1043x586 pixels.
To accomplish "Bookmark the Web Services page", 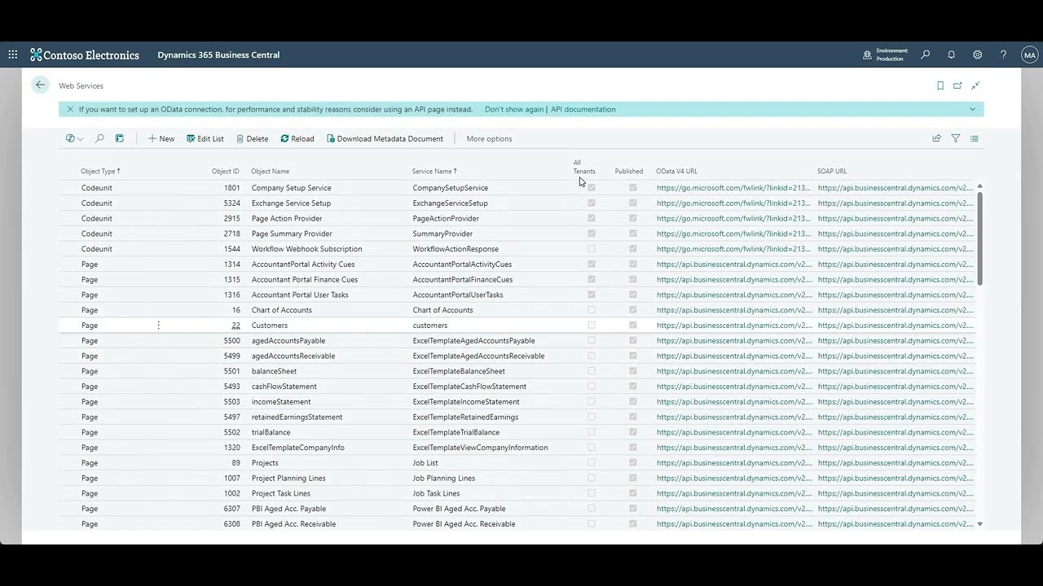I will (940, 85).
